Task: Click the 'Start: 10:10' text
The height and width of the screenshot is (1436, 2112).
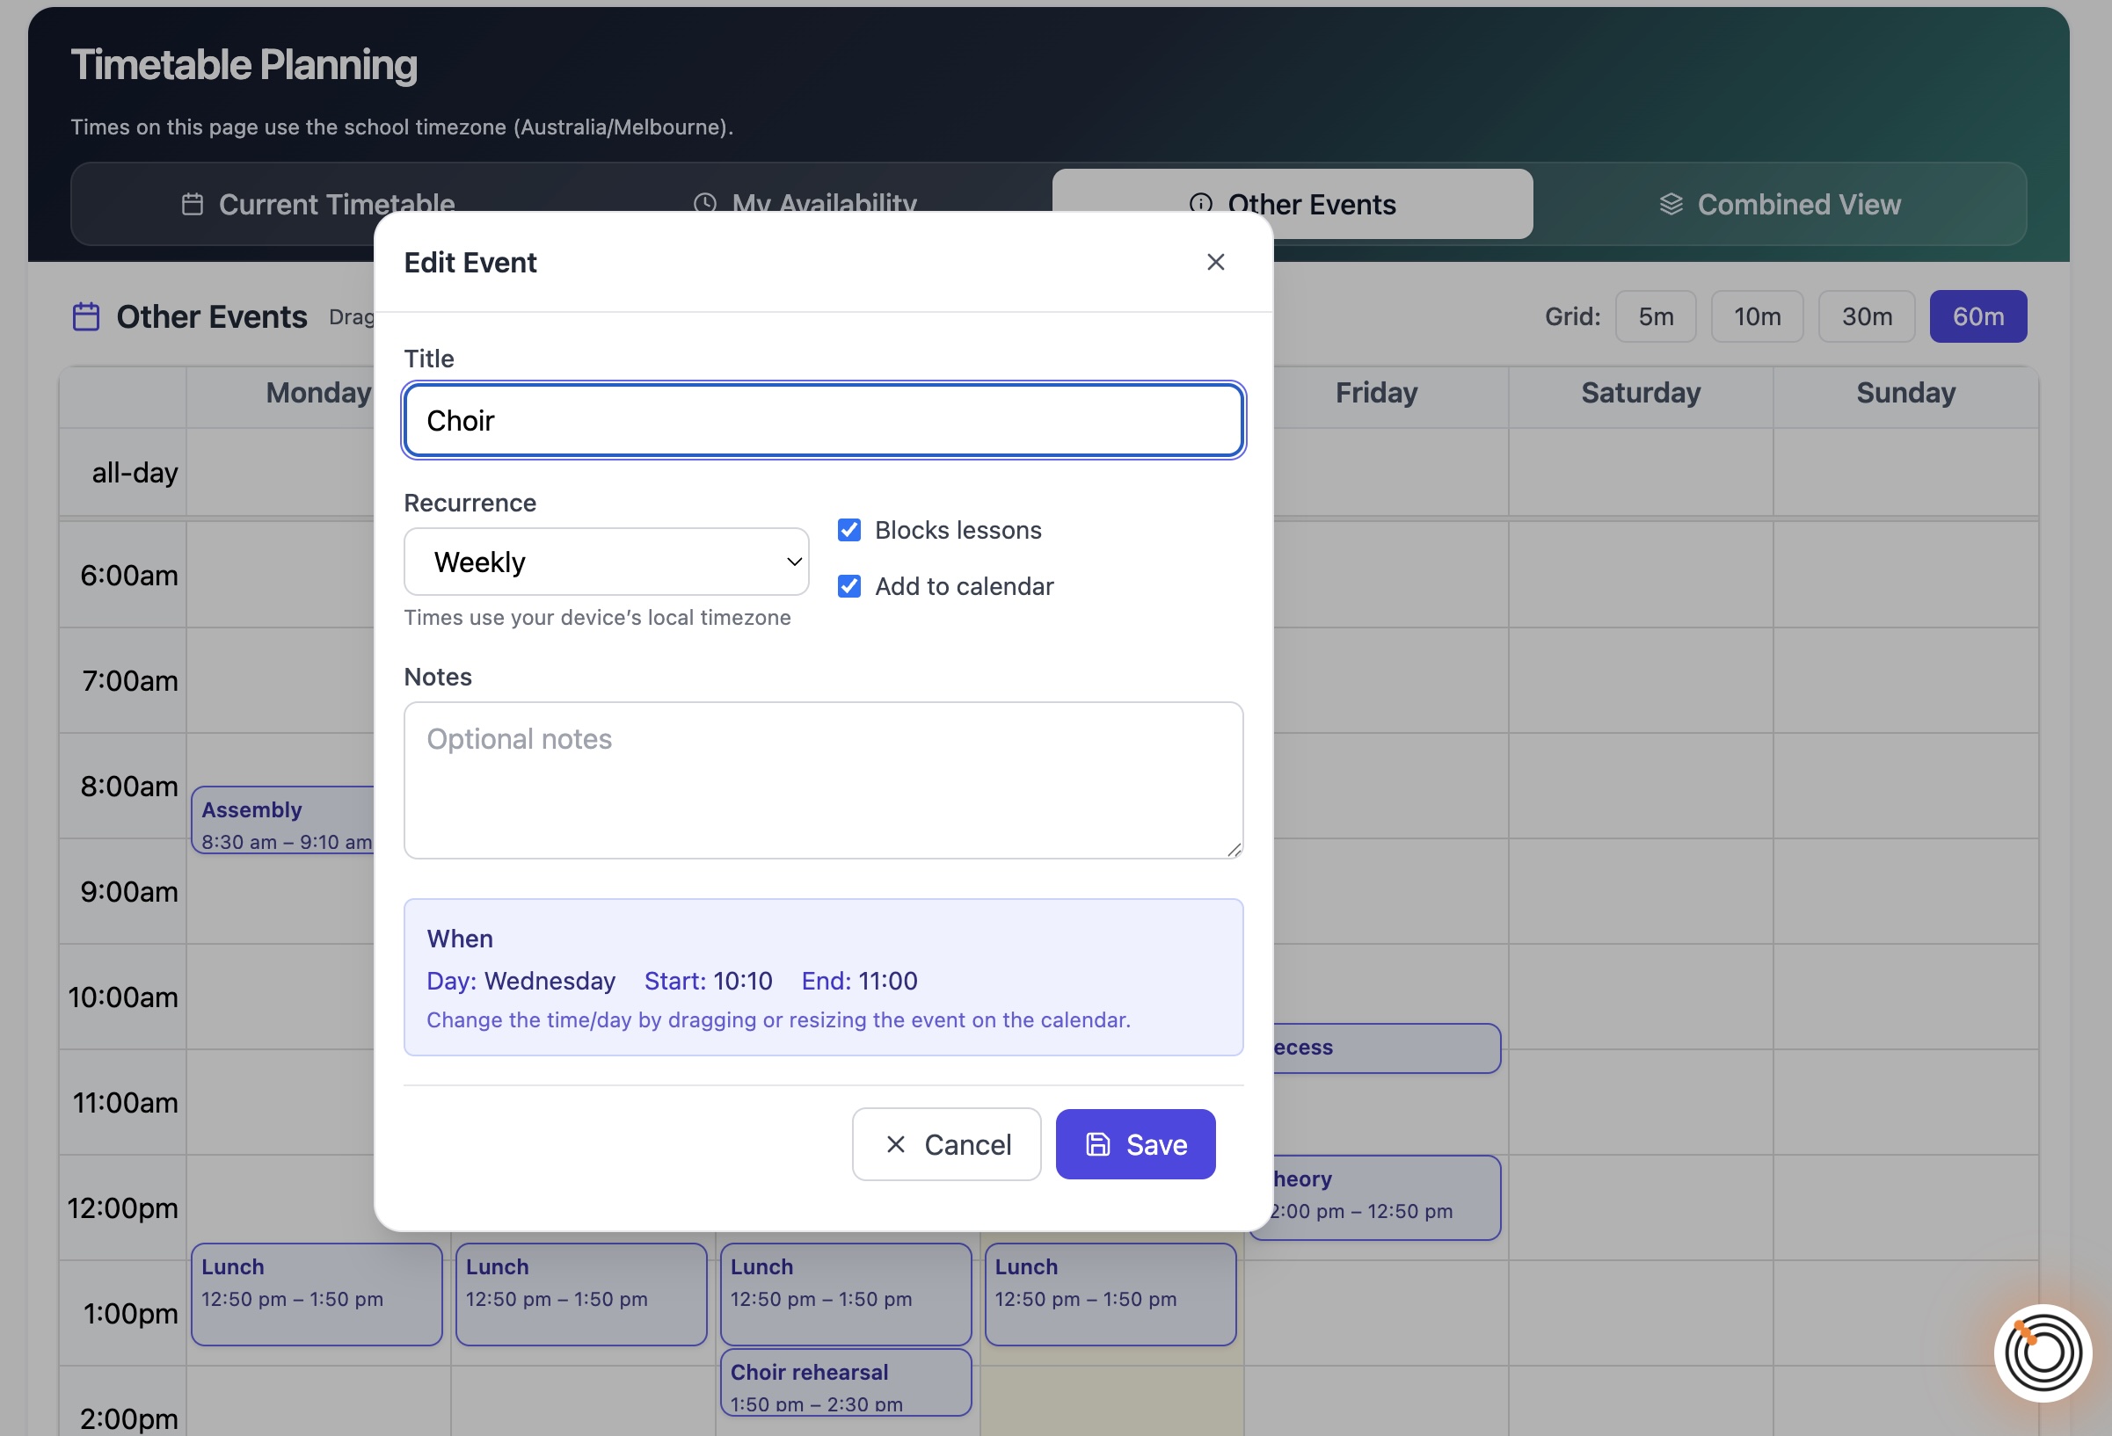Action: [x=708, y=981]
